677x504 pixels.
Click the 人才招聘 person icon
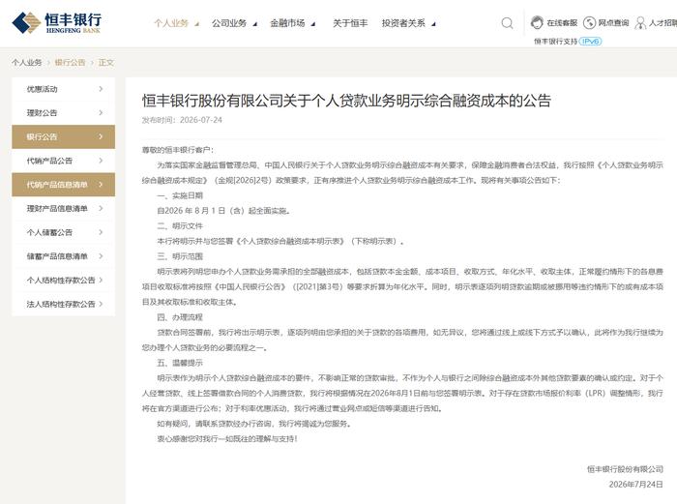point(640,23)
